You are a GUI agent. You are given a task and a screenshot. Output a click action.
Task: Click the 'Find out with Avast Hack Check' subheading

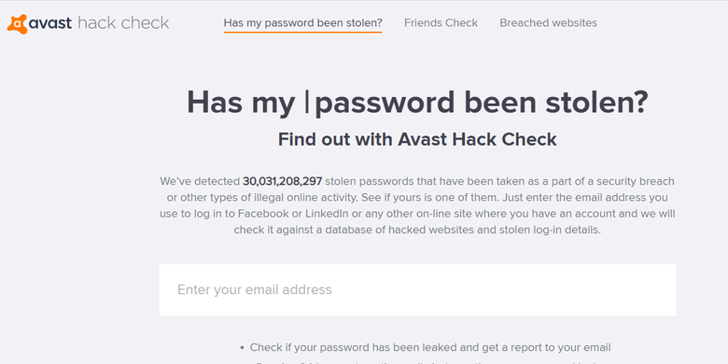click(x=417, y=139)
